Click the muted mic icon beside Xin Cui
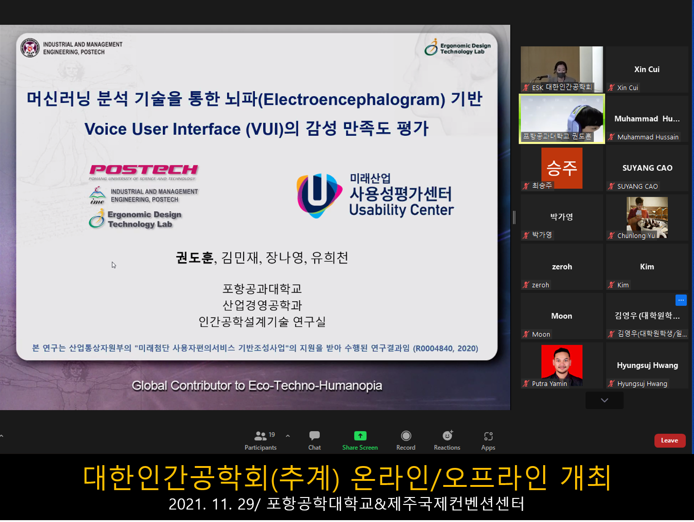This screenshot has height=522, width=694. click(612, 88)
